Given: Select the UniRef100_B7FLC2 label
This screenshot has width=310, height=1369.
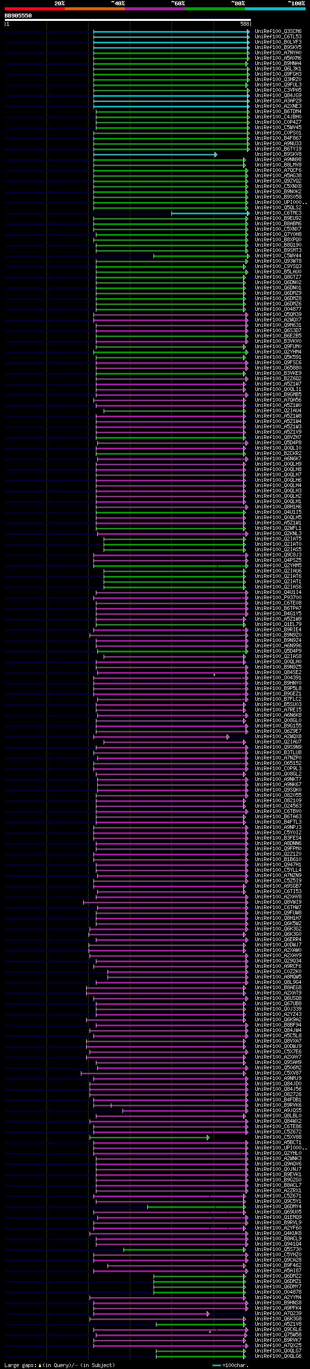Looking at the screenshot, I should [278, 699].
